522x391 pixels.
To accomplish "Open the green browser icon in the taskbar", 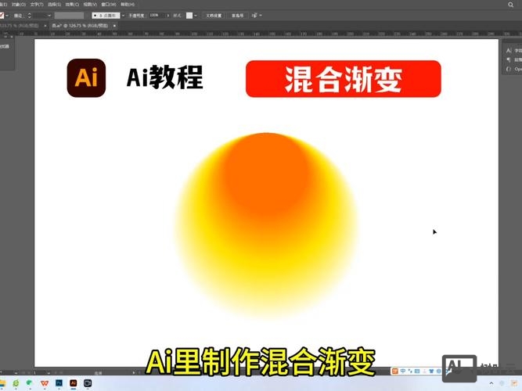I will pyautogui.click(x=16, y=383).
